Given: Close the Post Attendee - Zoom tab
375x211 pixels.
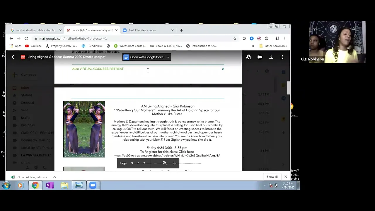Looking at the screenshot, I should [x=172, y=30].
